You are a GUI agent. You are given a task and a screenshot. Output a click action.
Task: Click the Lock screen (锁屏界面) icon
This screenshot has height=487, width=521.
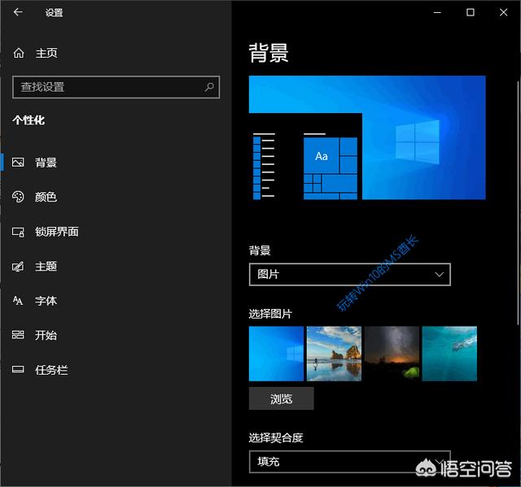[18, 232]
